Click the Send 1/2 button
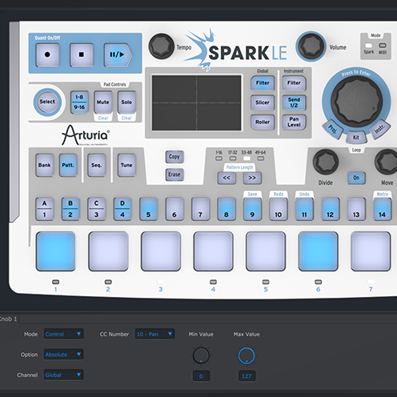 point(294,102)
